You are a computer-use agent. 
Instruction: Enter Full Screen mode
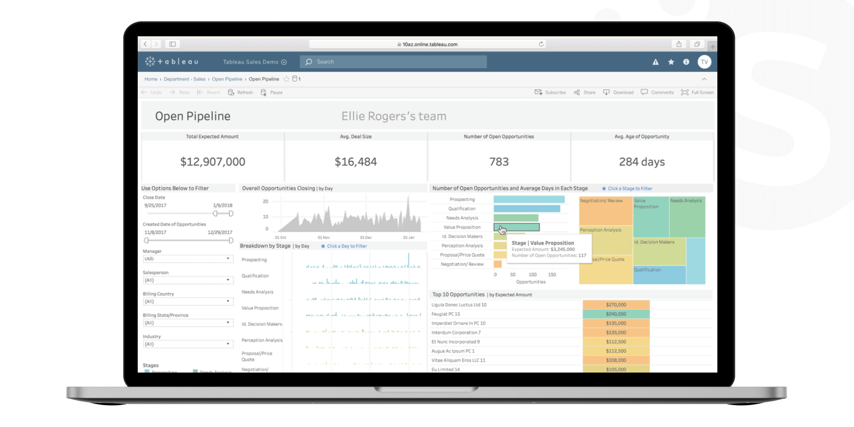coord(685,92)
